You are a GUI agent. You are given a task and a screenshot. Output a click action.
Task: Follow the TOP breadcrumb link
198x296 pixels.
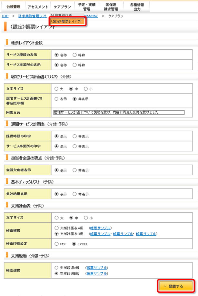coord(5,16)
